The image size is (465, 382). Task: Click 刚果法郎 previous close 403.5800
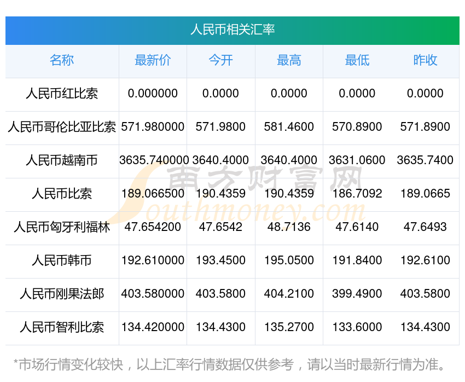pyautogui.click(x=425, y=294)
